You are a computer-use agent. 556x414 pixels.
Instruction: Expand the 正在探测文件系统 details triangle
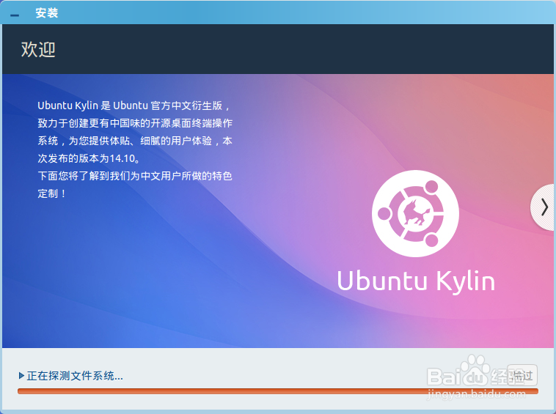click(21, 375)
